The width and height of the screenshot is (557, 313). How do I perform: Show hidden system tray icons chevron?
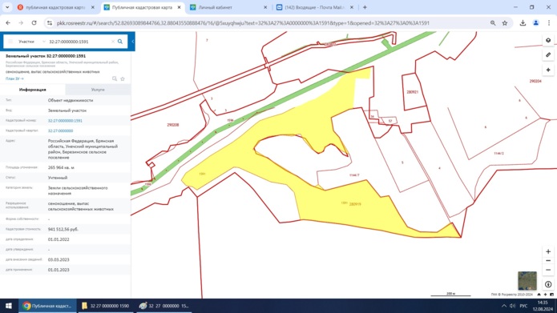click(x=504, y=306)
